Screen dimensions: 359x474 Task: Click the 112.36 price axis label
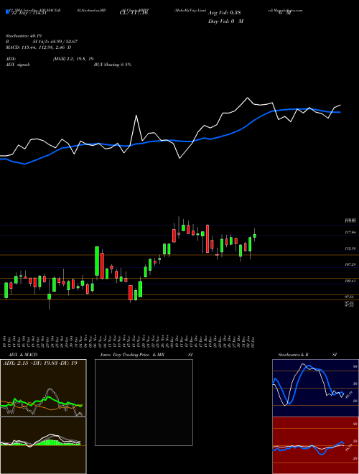tap(350, 248)
